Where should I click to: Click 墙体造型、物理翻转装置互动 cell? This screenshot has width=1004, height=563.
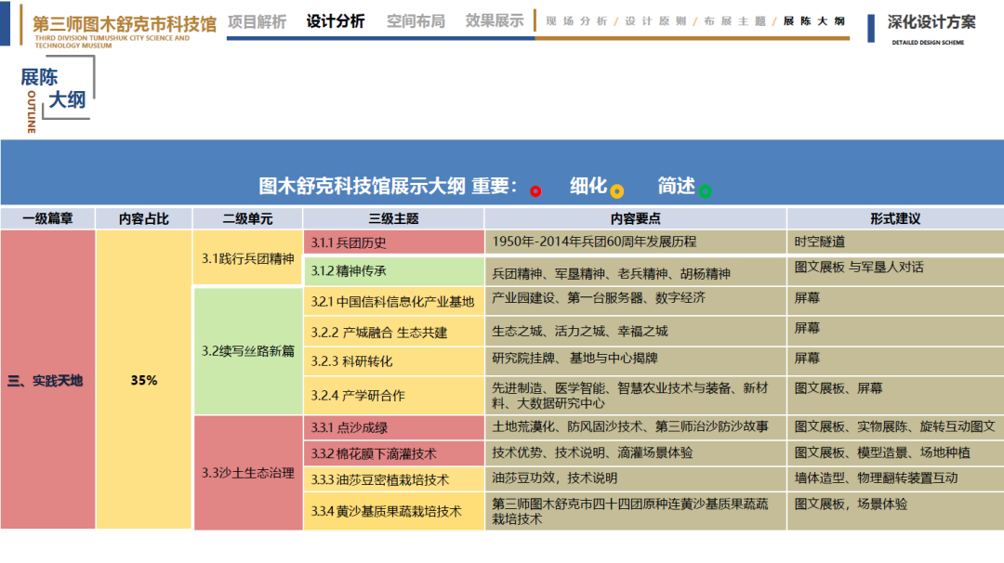pyautogui.click(x=895, y=478)
